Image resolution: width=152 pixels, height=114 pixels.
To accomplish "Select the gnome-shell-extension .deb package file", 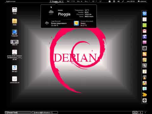I will [15, 55].
